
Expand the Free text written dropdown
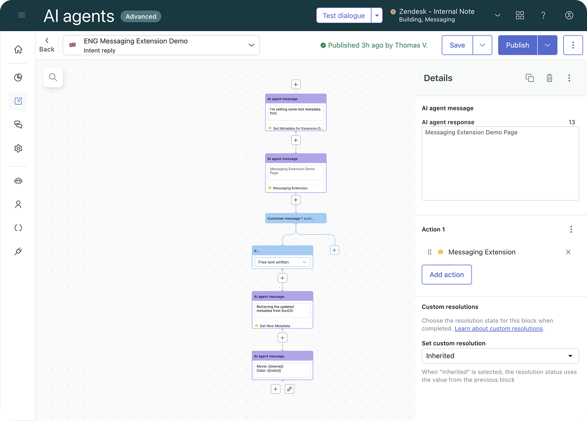(x=282, y=262)
